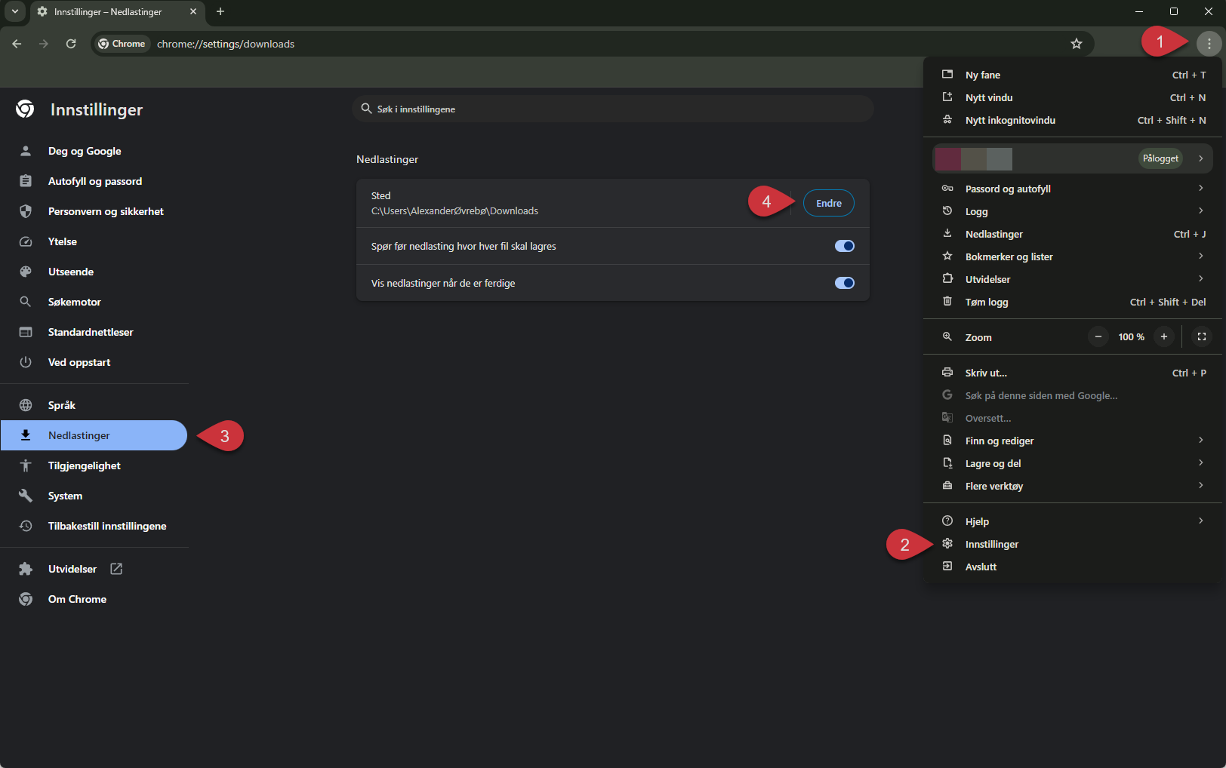Toggle 'Spør før nedlasting' switch off
Screen dimensions: 1226x768
[844, 246]
